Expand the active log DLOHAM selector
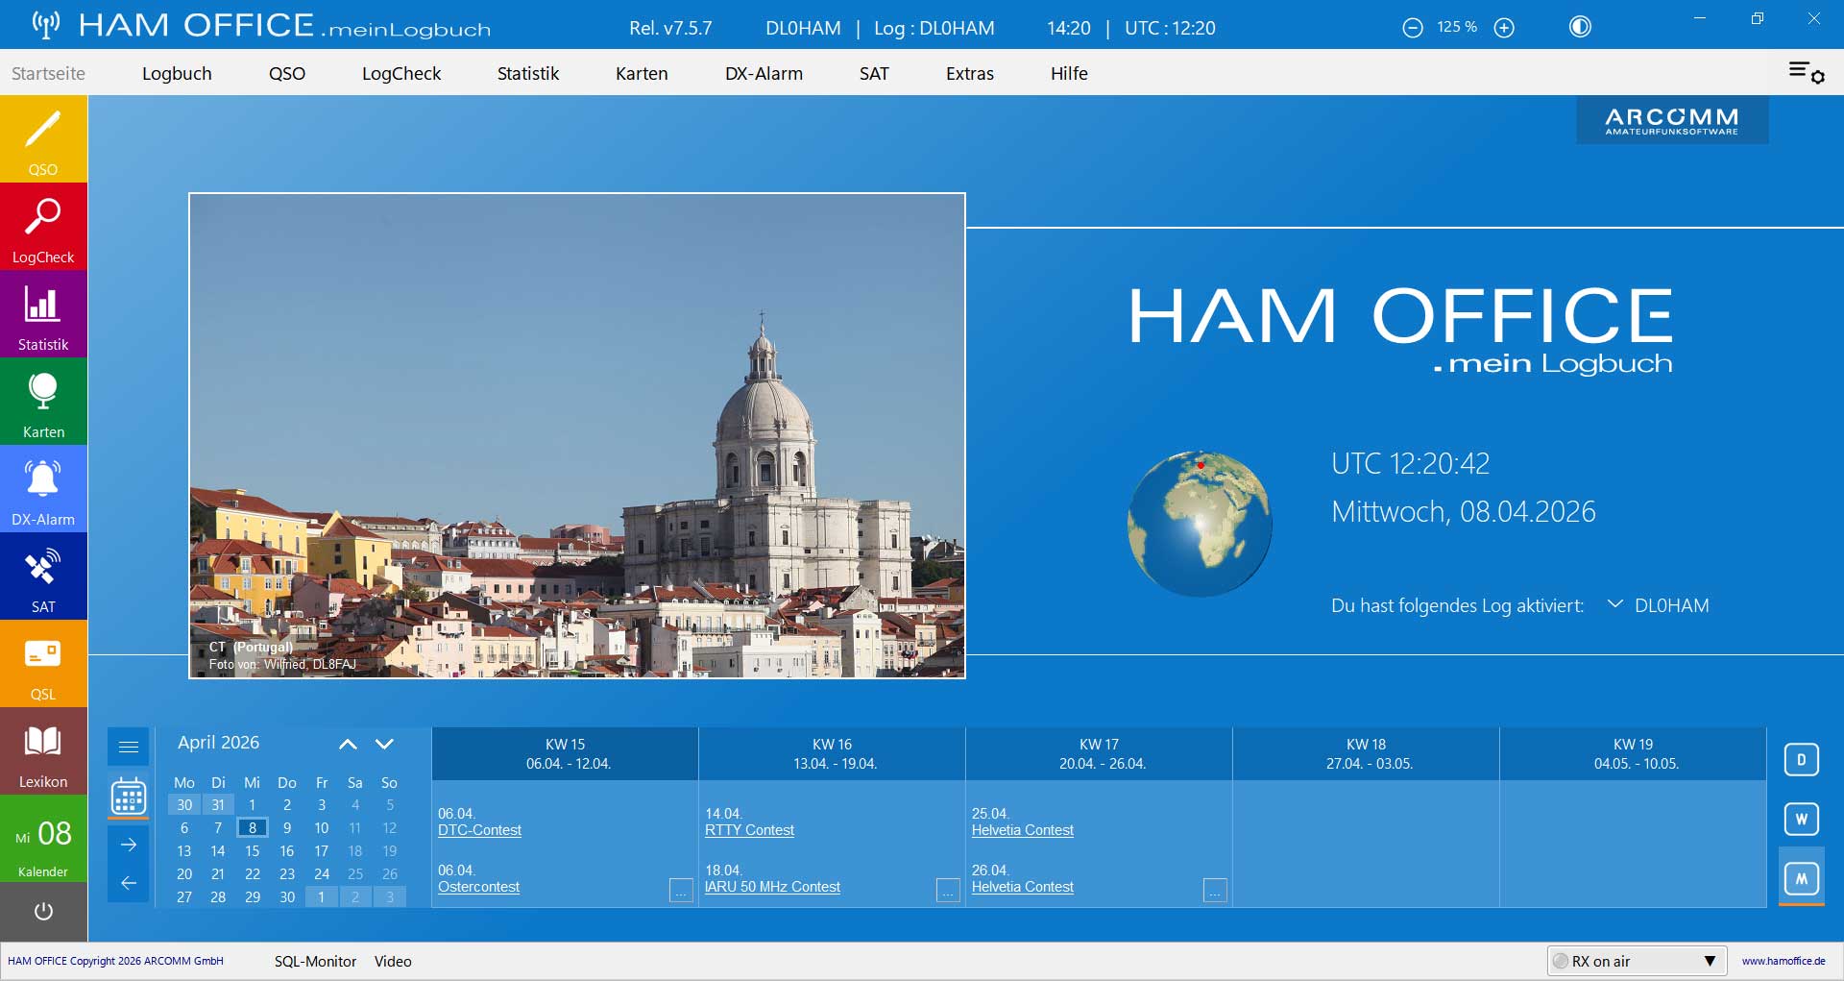Viewport: 1844px width, 981px height. coord(1615,604)
